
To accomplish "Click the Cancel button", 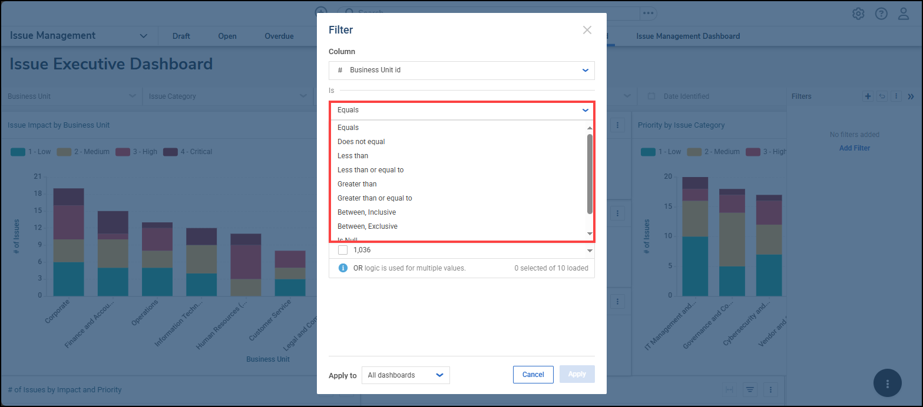I will pos(532,374).
